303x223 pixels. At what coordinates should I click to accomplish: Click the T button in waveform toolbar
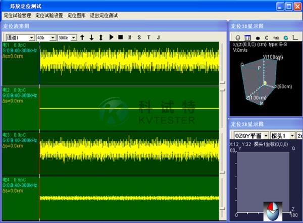[x=148, y=37]
